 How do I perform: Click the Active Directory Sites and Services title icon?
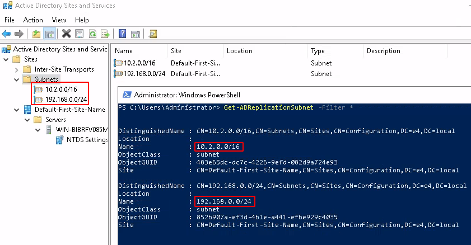tap(7, 5)
